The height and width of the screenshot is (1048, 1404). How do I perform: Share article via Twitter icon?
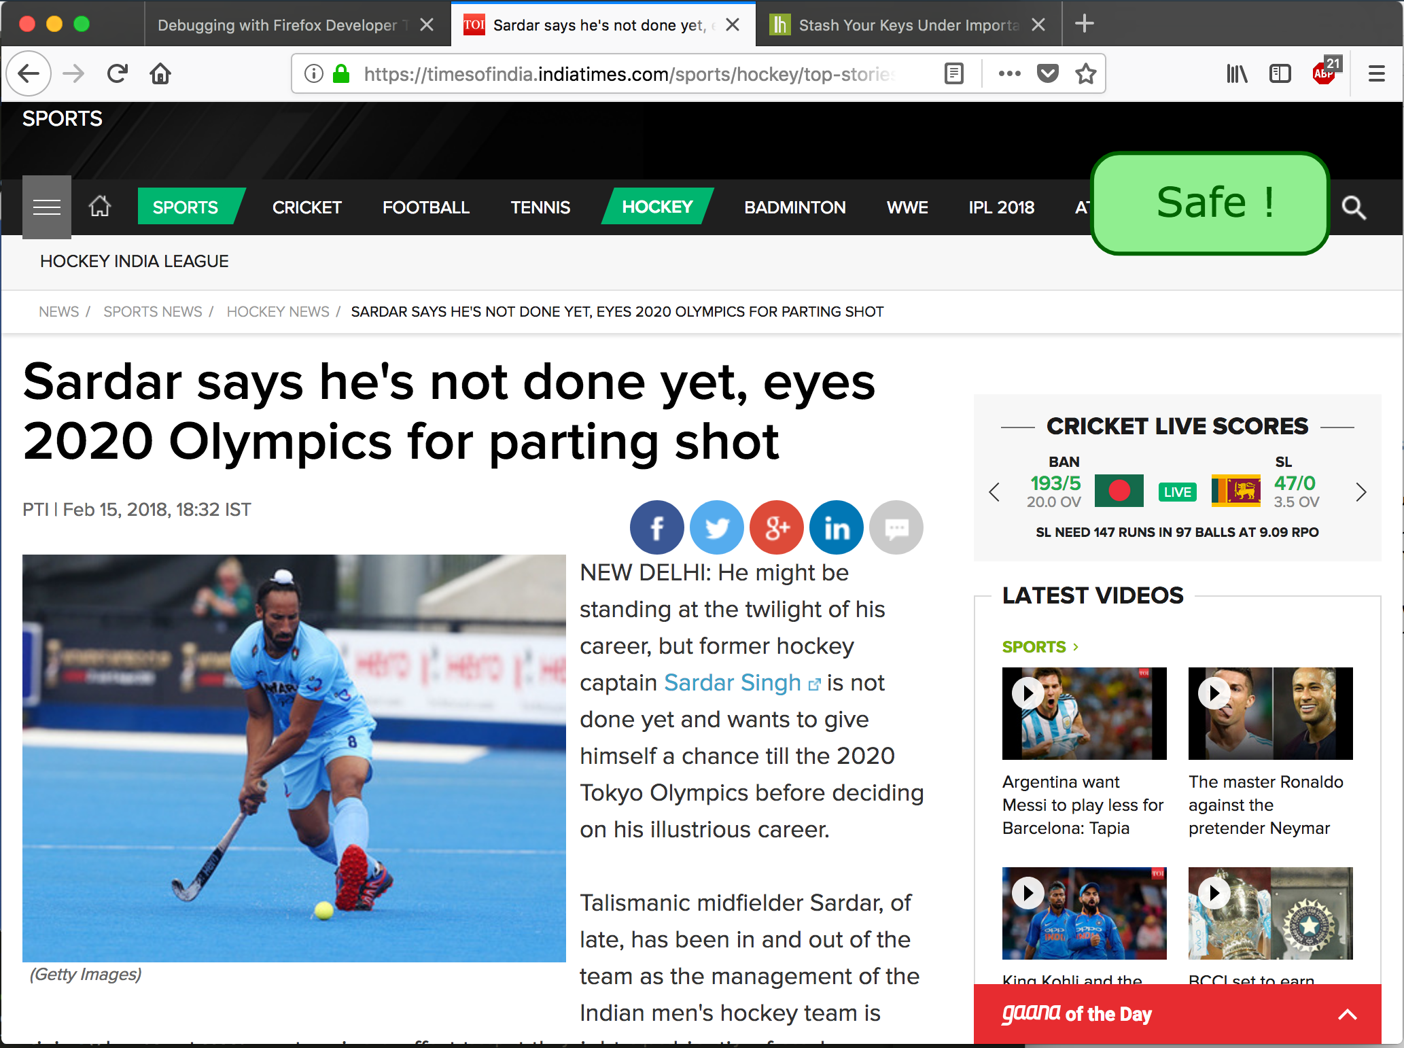(716, 527)
